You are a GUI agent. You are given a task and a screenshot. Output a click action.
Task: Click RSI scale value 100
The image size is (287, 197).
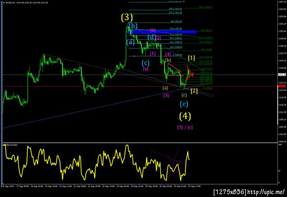point(280,145)
